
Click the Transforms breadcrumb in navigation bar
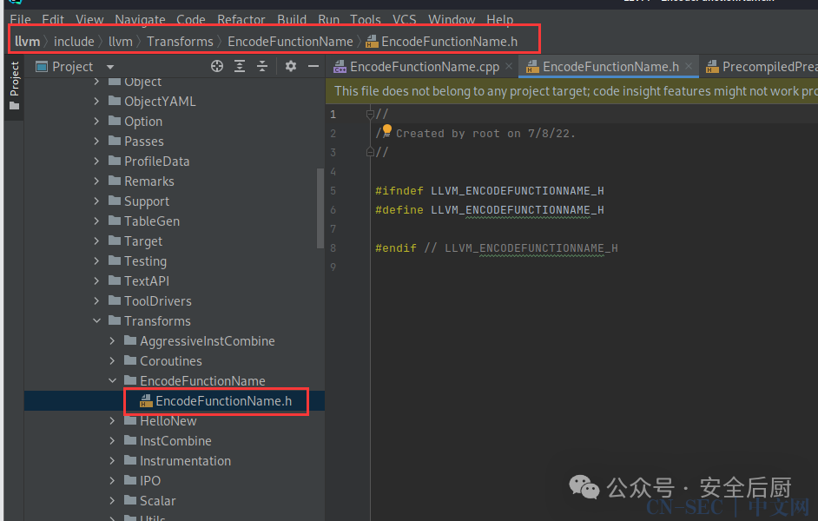click(180, 41)
